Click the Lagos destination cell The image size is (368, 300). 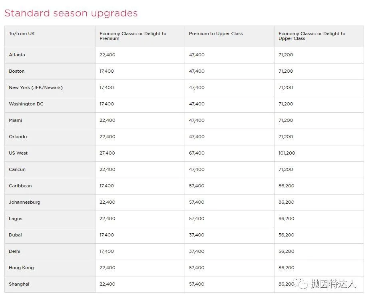click(x=16, y=219)
